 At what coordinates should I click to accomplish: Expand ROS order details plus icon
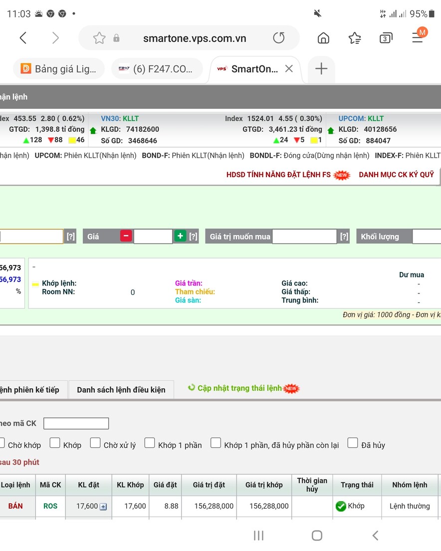[x=103, y=507]
